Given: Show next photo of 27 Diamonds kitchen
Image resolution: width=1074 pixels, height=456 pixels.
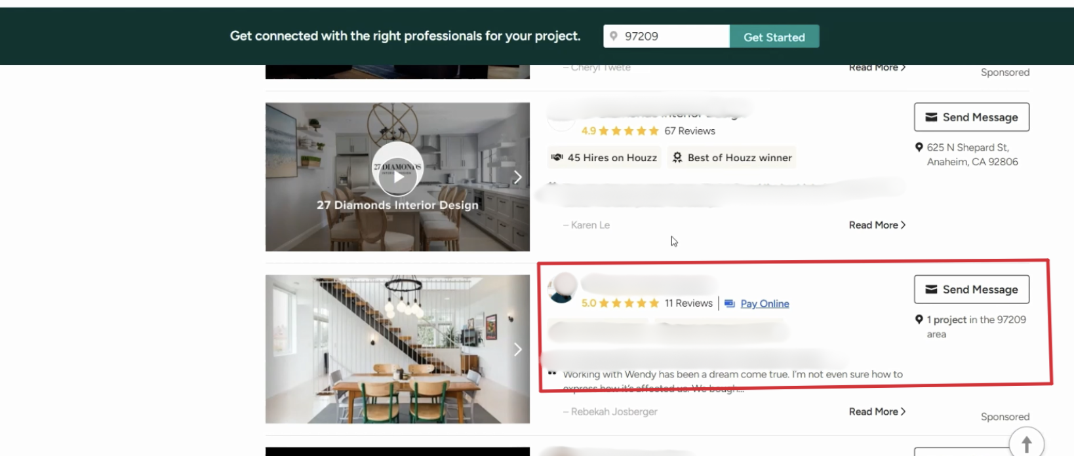Looking at the screenshot, I should (x=517, y=177).
